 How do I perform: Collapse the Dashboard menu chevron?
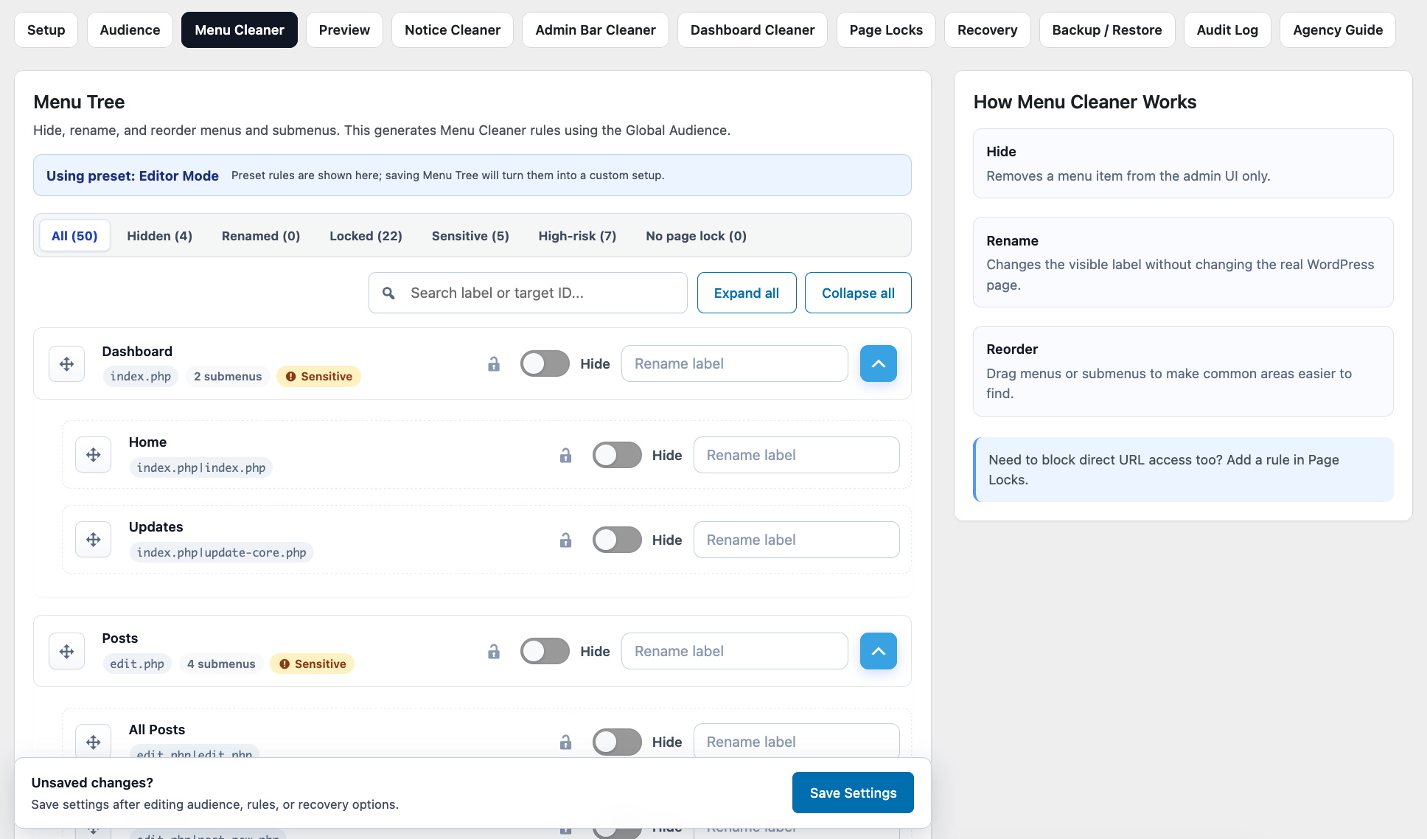pyautogui.click(x=879, y=363)
